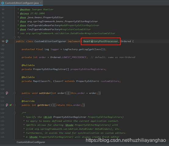Click 'PropertyEditorRegistrar[]' type on line 105

click(x=51, y=69)
